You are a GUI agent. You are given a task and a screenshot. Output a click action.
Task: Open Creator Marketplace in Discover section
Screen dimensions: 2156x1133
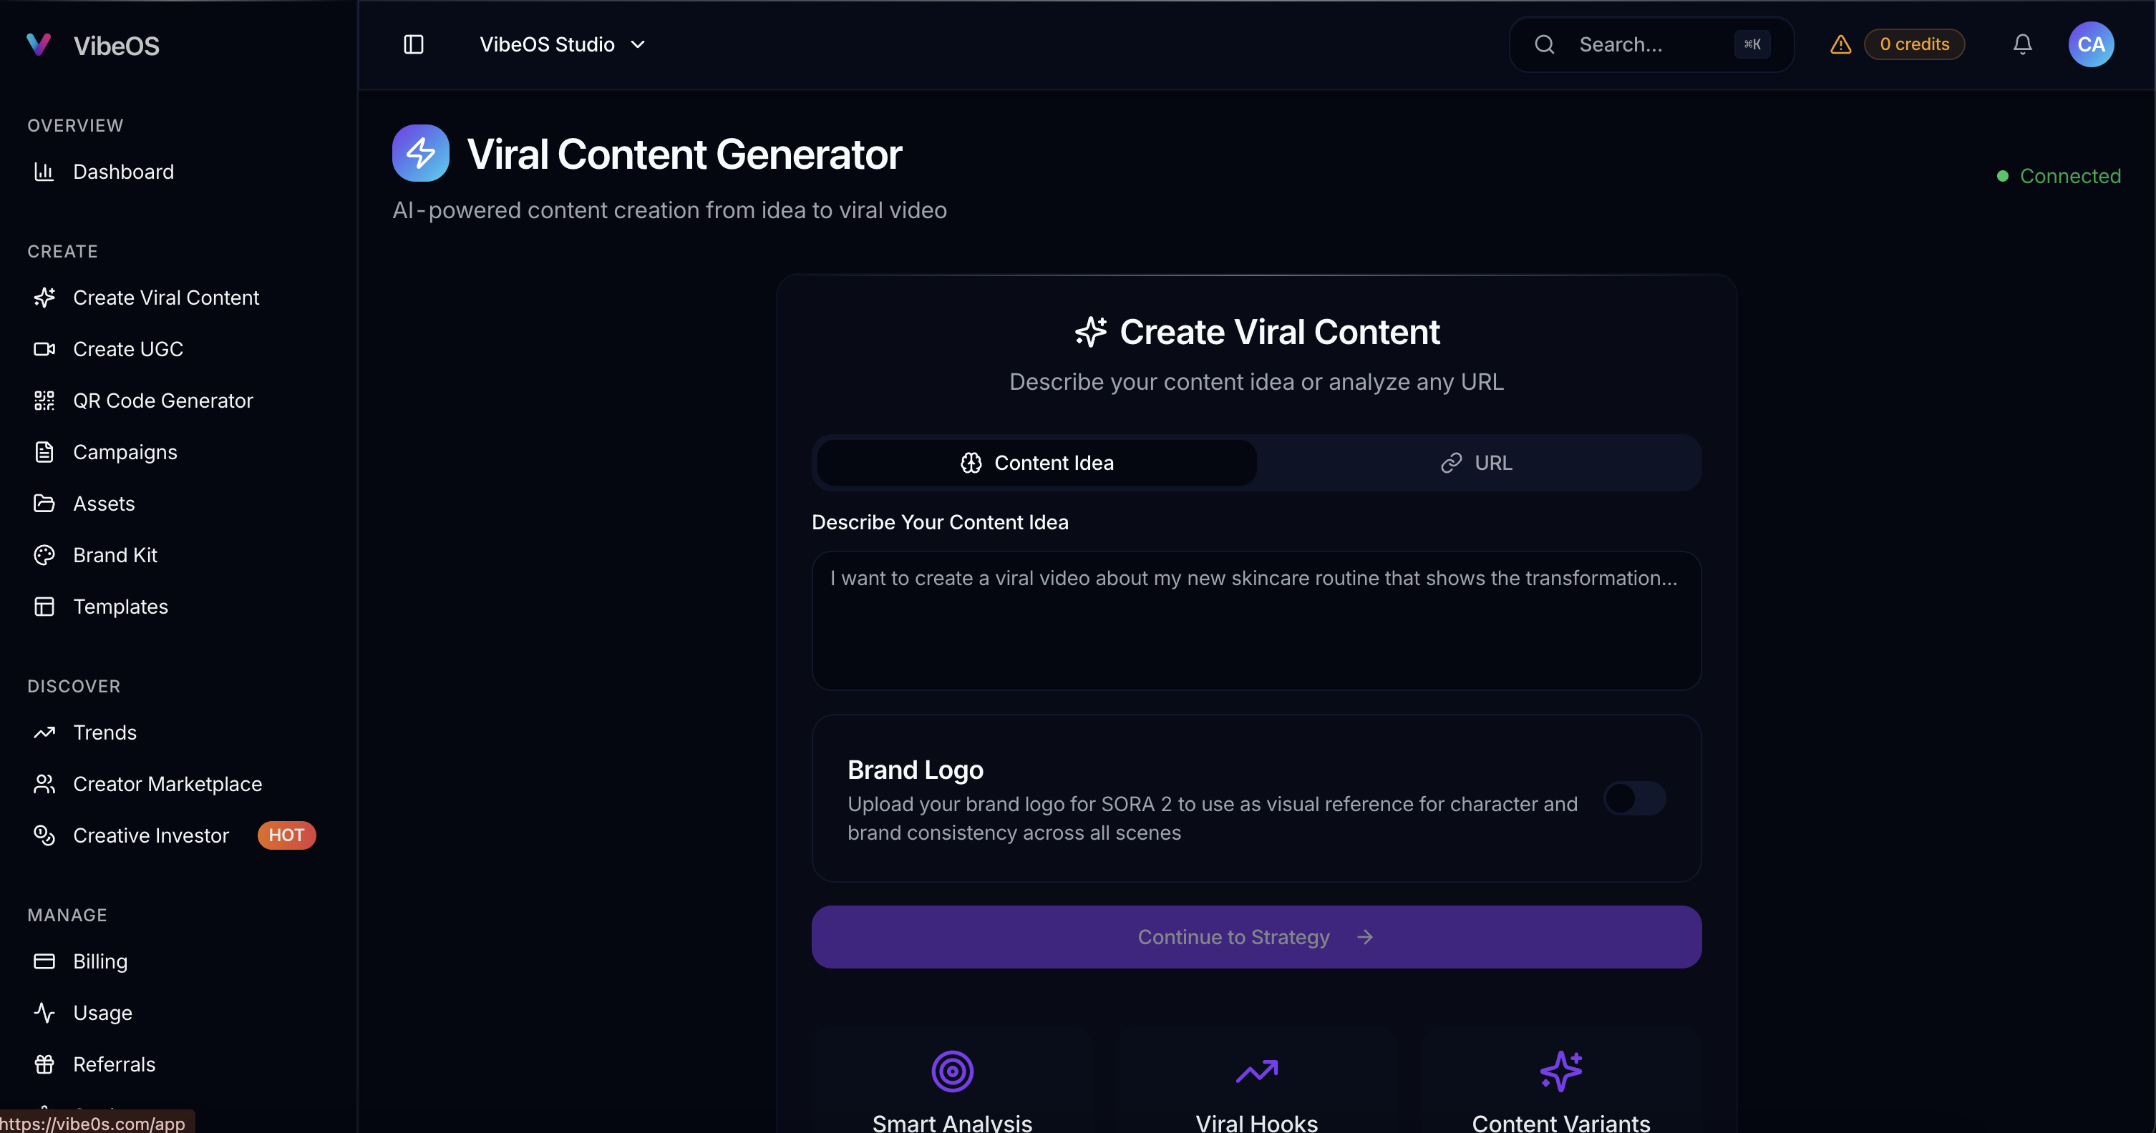point(167,783)
